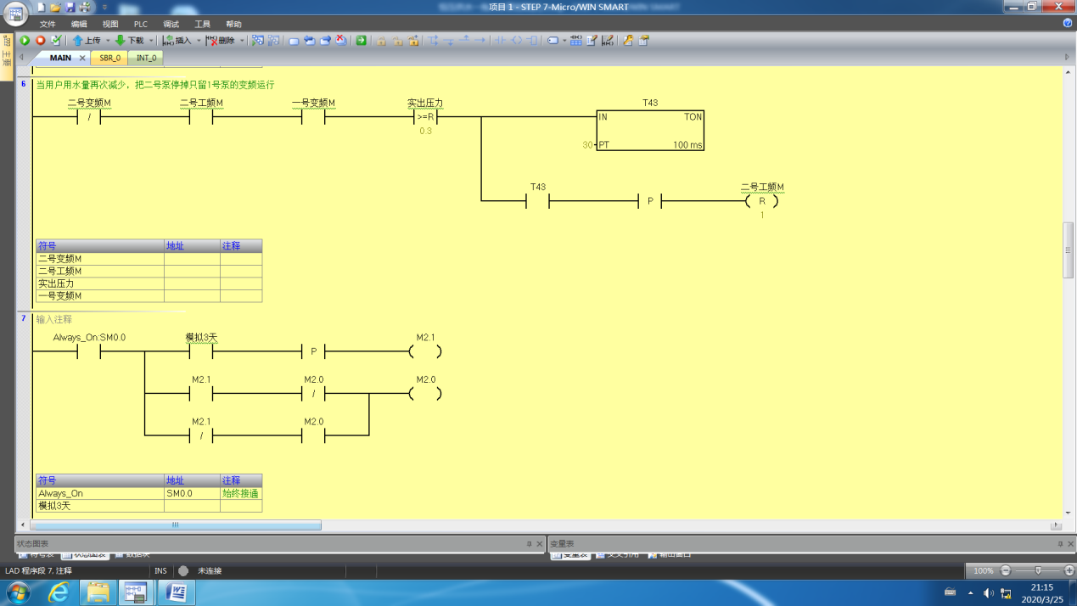
Task: Click the save icon in quick access bar
Action: (70, 8)
